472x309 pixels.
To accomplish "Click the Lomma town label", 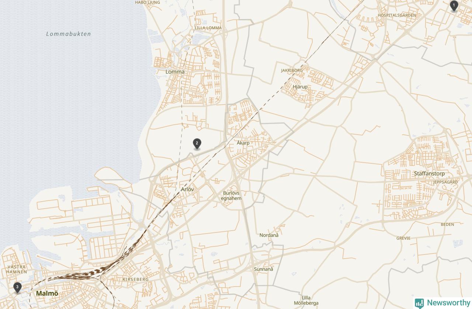I will [175, 72].
